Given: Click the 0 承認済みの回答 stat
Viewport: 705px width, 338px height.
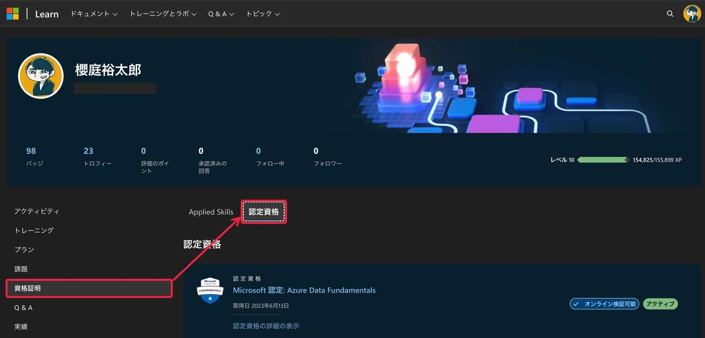Looking at the screenshot, I should pyautogui.click(x=212, y=160).
